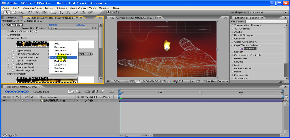
Task: Toggle the transparency grid in viewer
Action: tap(203, 81)
